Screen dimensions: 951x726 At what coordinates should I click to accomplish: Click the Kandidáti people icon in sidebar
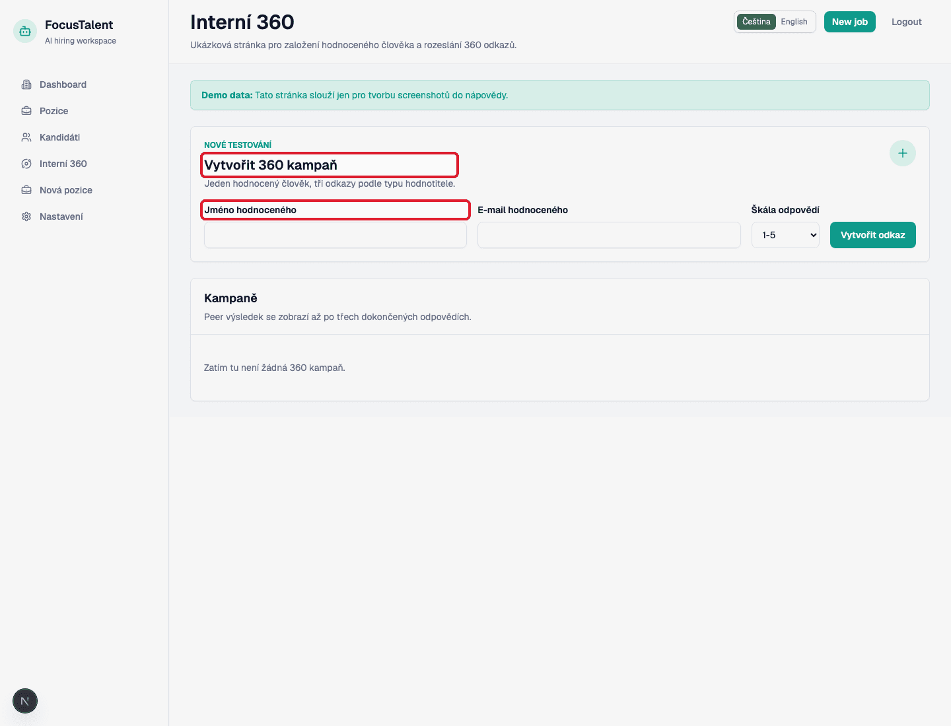pos(26,137)
